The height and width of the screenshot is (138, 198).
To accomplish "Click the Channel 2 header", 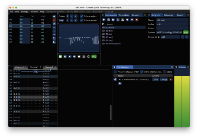I will 36,67.
